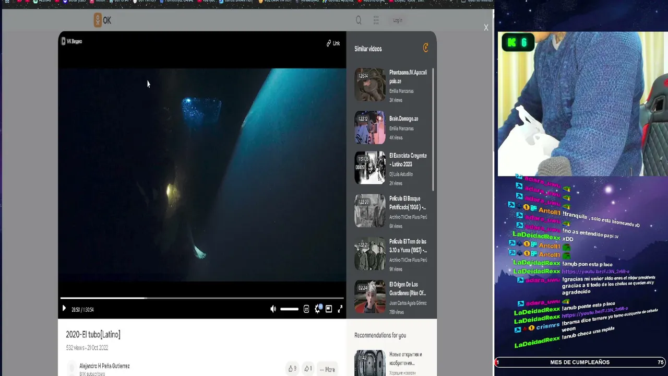
Task: Open Juan Carlos Ayala Gómez channel
Action: (x=408, y=303)
